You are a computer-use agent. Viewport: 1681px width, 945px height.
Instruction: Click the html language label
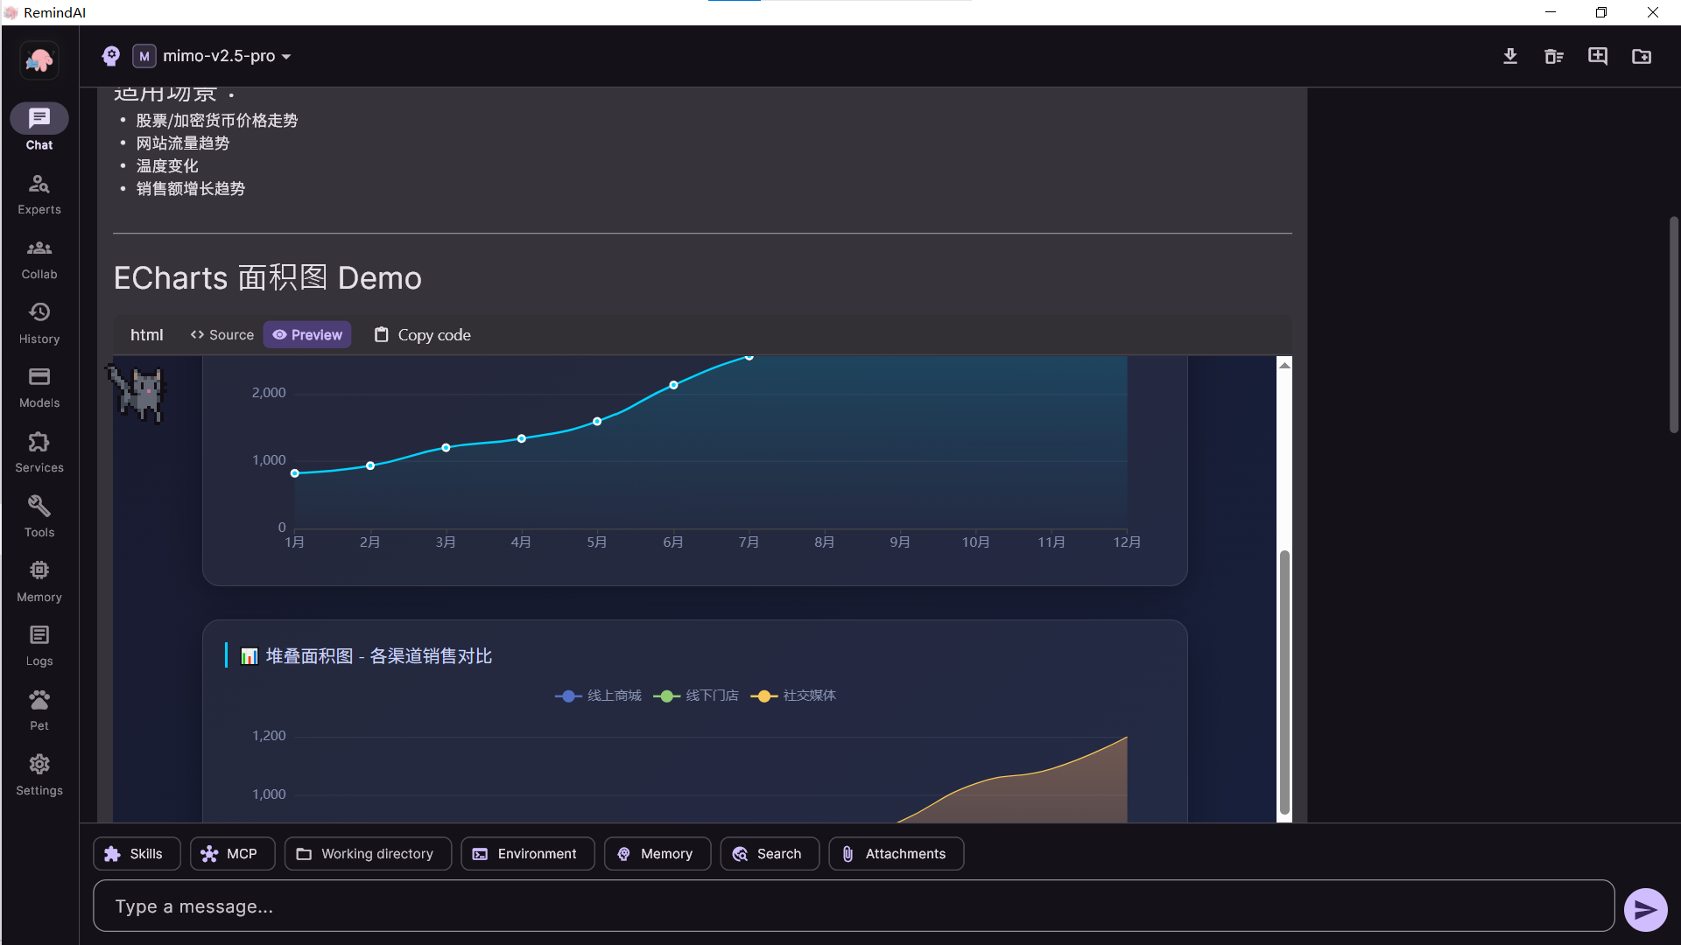point(146,335)
